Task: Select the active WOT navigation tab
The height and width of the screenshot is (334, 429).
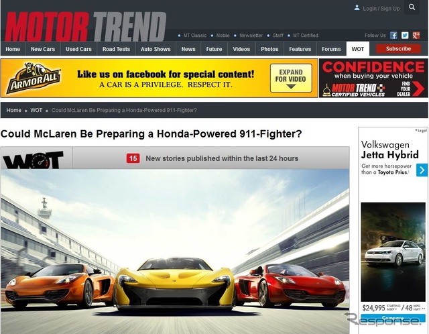Action: coord(357,49)
